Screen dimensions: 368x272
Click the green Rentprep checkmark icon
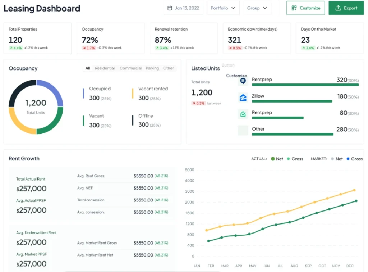[x=243, y=114]
